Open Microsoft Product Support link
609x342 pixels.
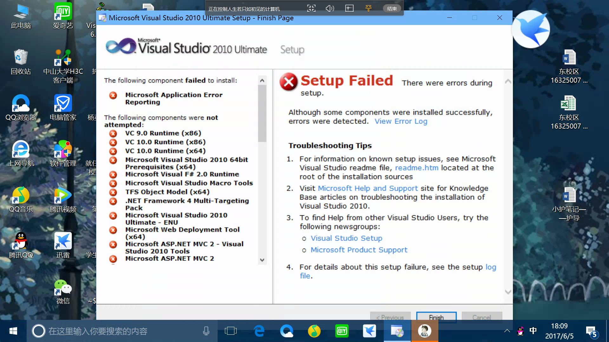359,250
